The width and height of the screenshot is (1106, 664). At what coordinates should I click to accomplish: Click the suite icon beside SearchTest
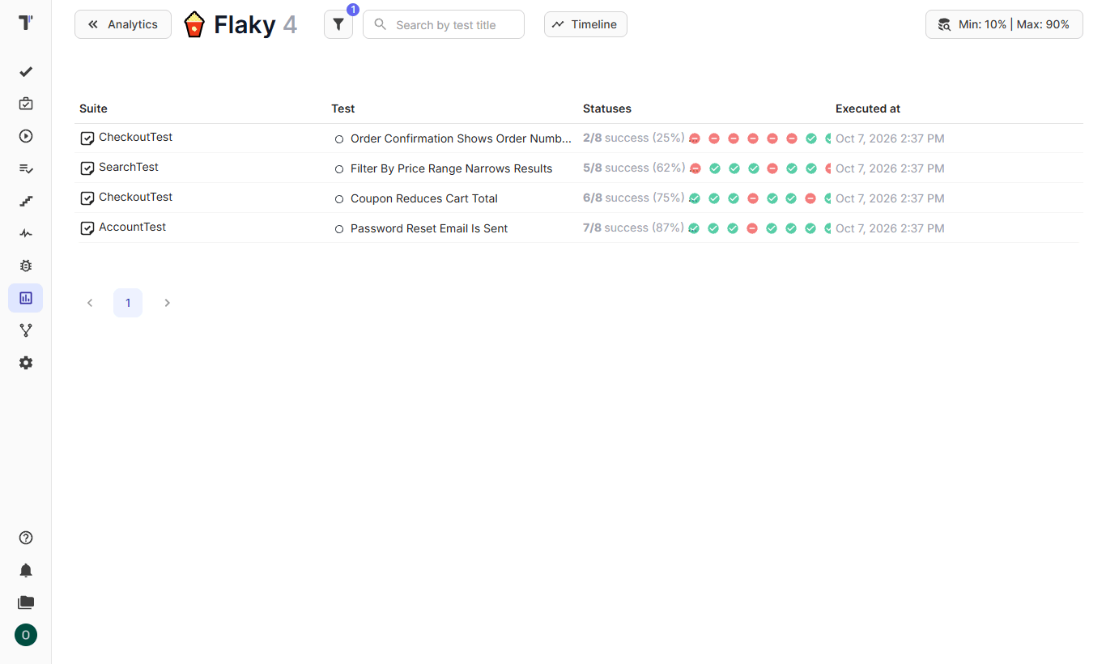[87, 168]
